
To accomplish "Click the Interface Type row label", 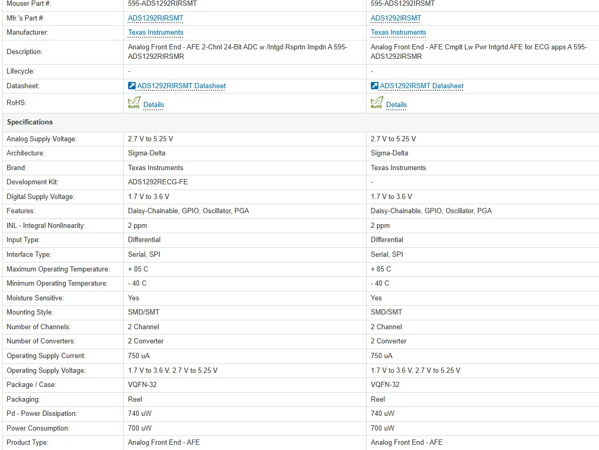I will pos(29,255).
